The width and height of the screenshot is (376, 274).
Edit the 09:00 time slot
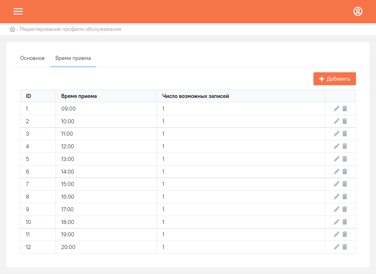pyautogui.click(x=337, y=109)
